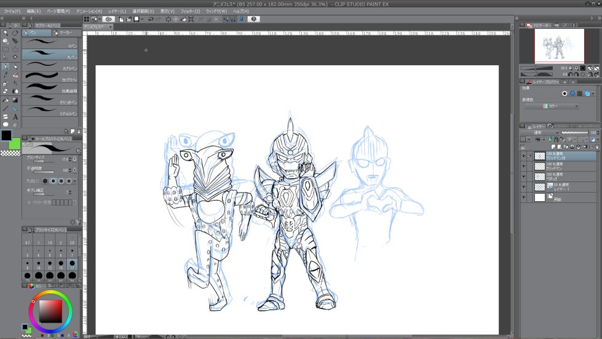Select the Operation (object cube) tool
602x339 pixels.
6,41
